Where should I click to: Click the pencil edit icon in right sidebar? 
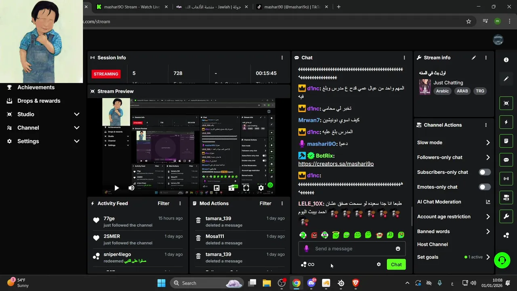pos(506,79)
